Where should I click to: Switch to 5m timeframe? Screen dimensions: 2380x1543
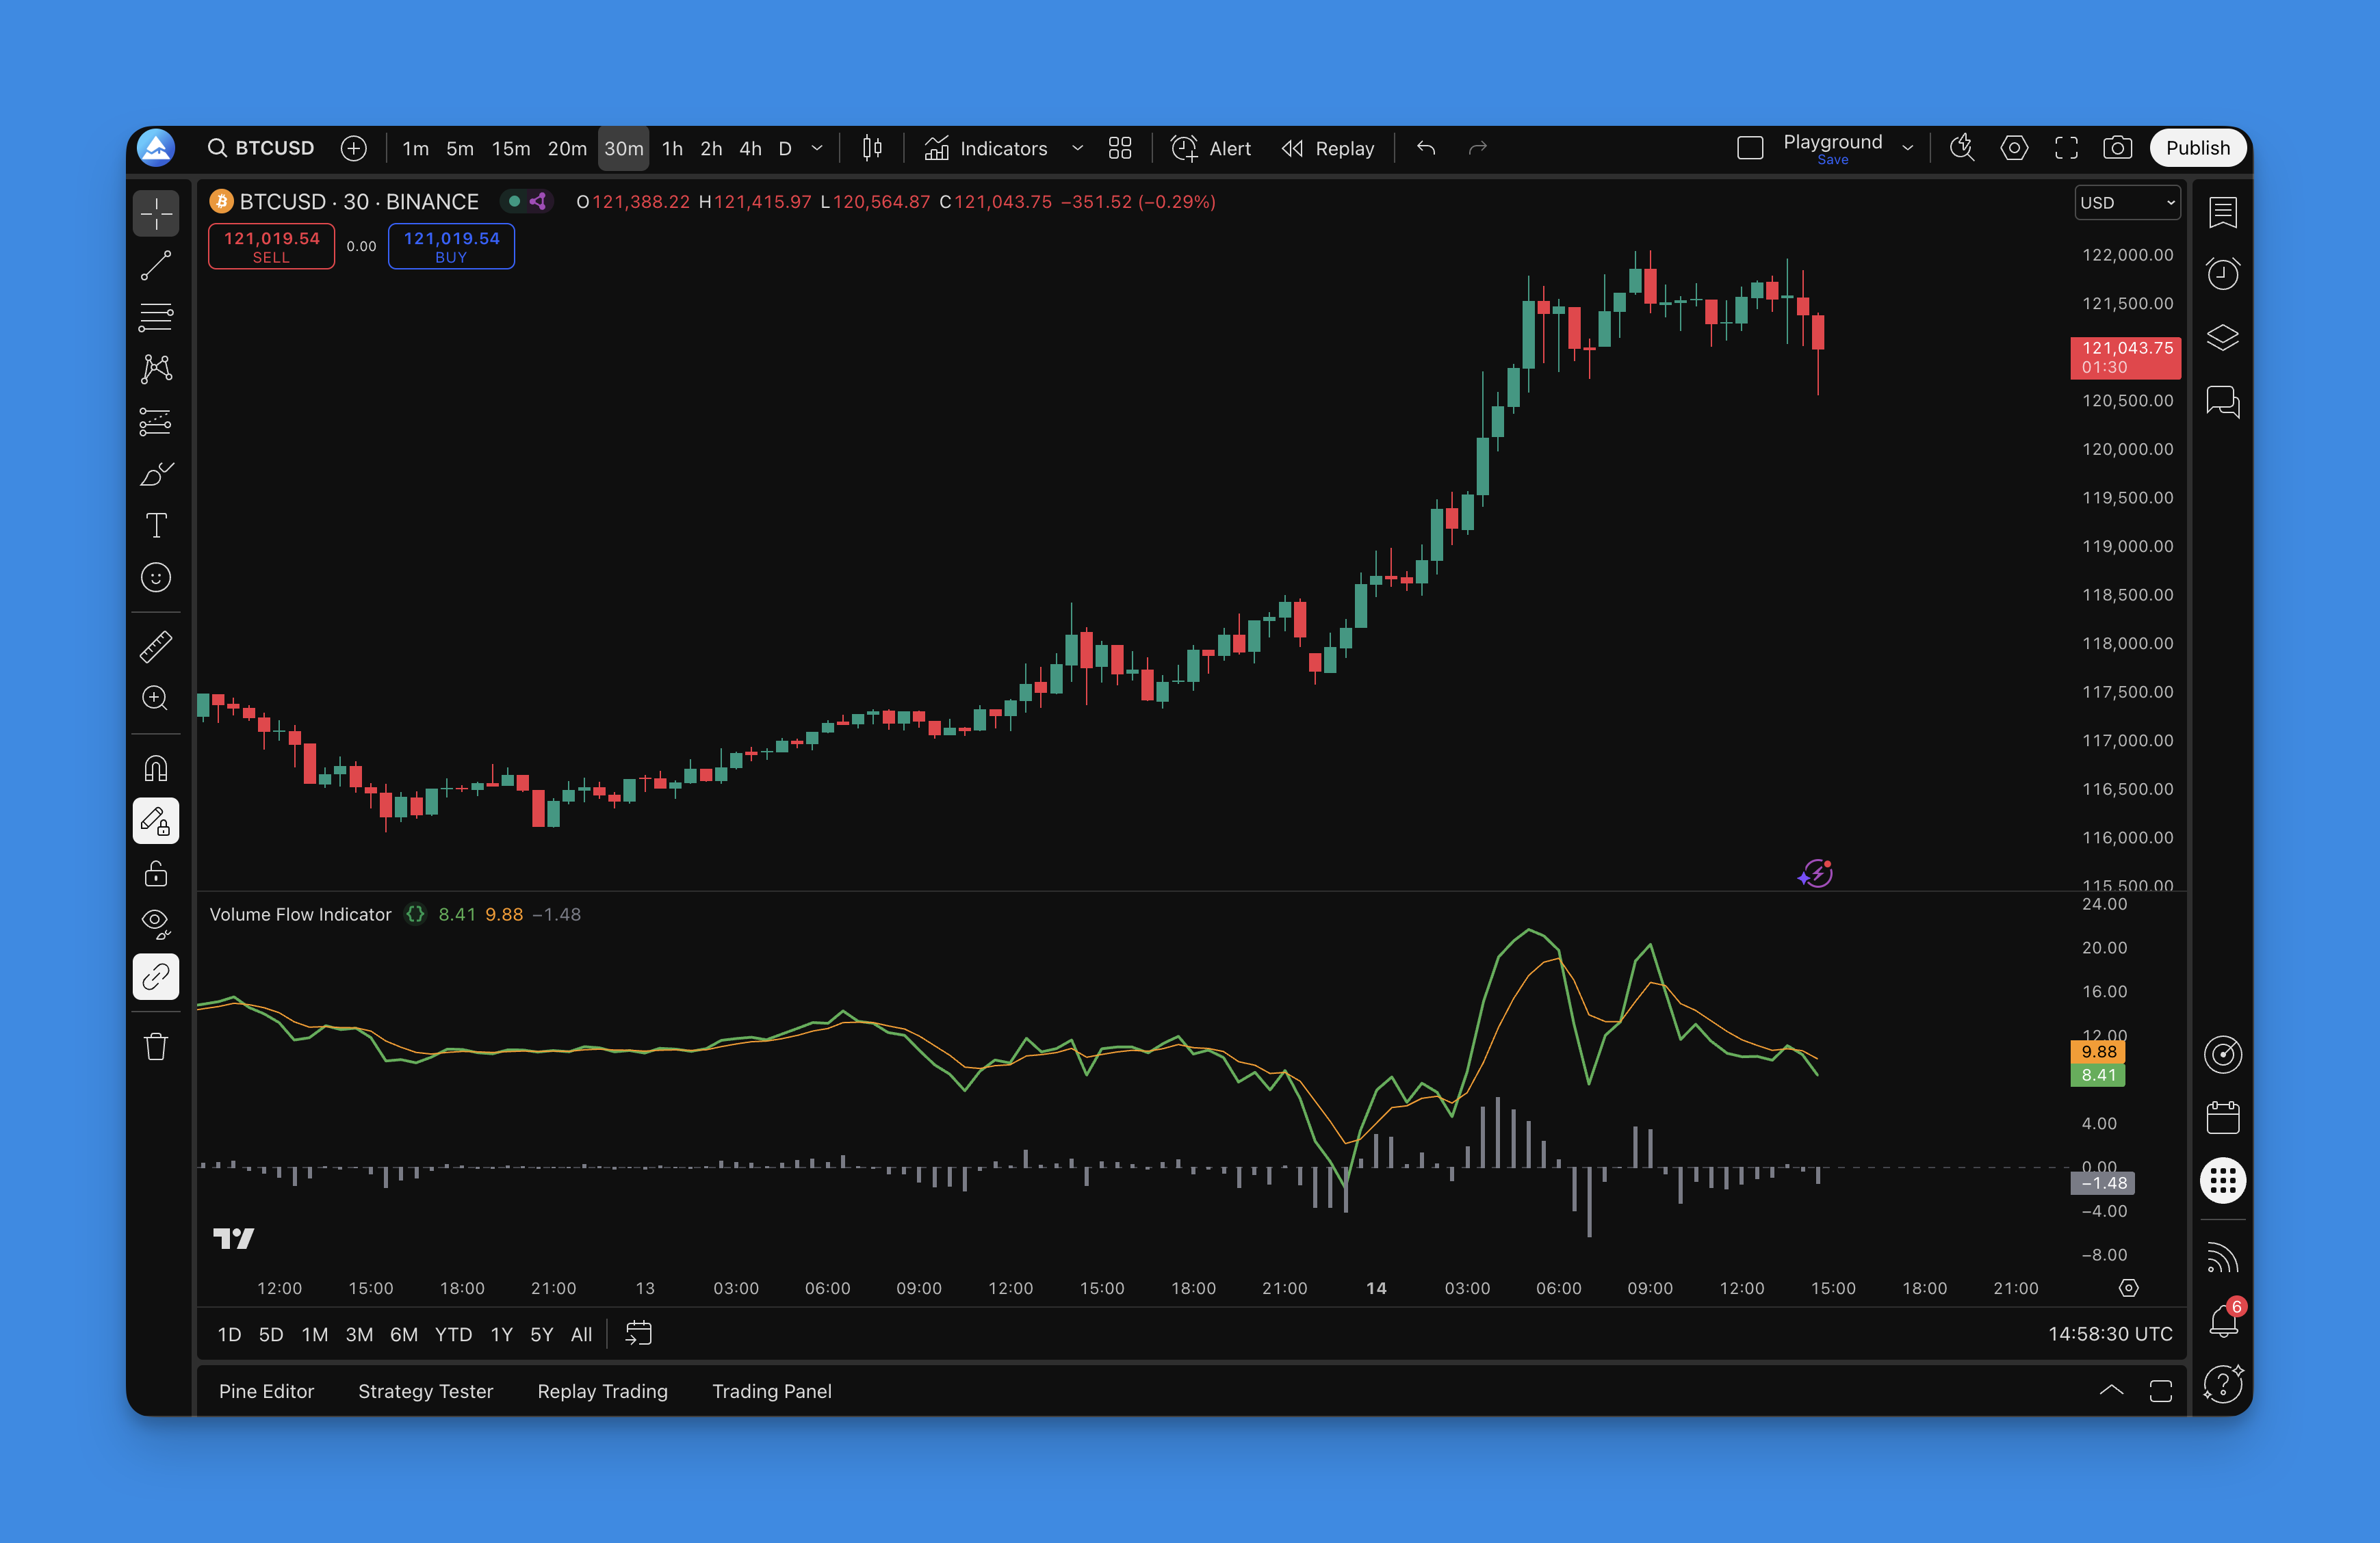(460, 148)
